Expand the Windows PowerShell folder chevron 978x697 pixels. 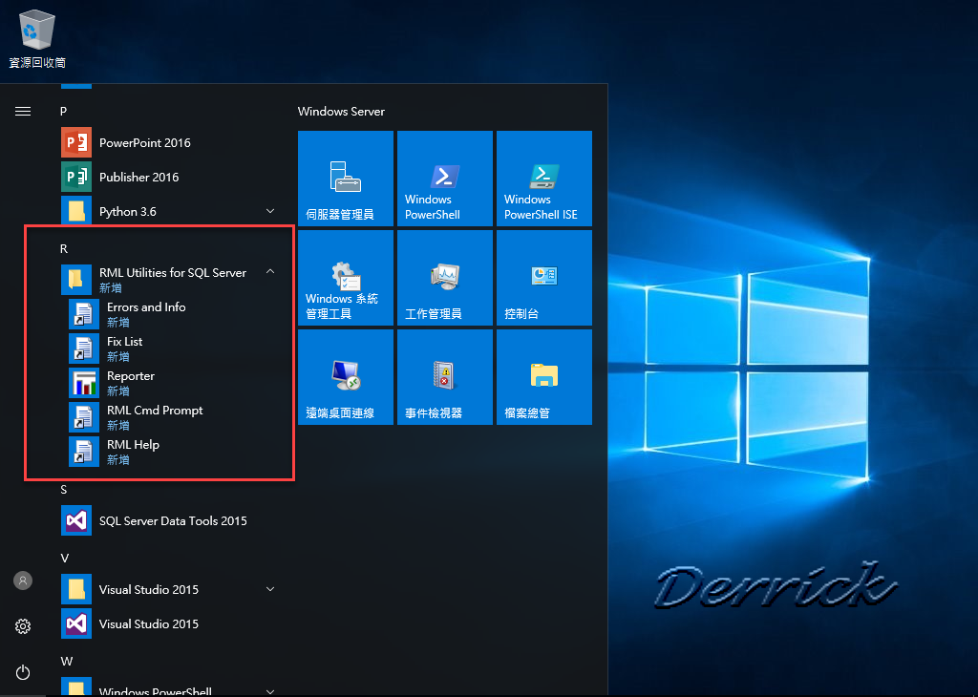(x=270, y=691)
